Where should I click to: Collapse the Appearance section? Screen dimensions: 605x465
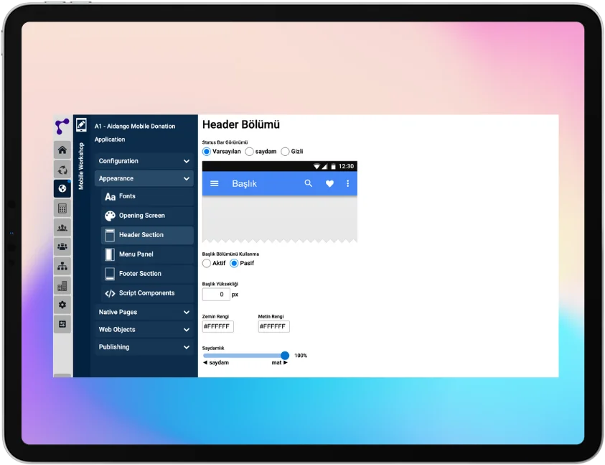point(144,178)
